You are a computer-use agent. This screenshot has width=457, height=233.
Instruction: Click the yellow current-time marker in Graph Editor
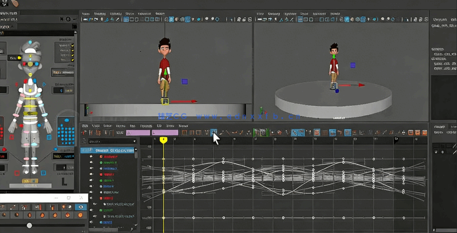pos(164,140)
